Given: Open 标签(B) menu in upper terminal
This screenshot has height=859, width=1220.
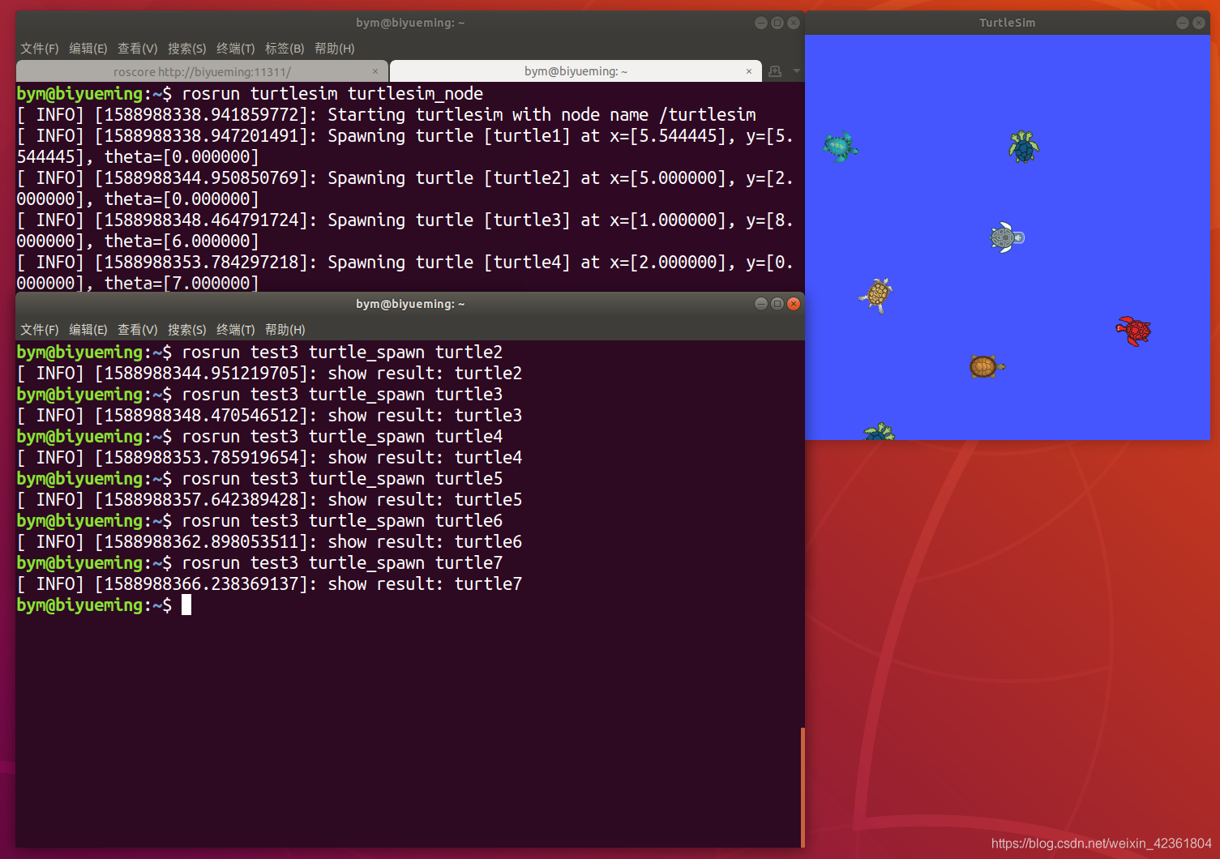Looking at the screenshot, I should [x=285, y=49].
